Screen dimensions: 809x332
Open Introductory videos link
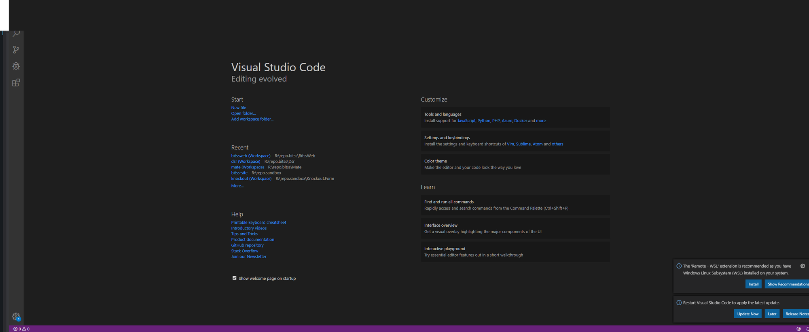click(249, 228)
